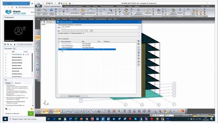Open the Нагрузки menu
Screen dimensions: 218x123
tap(91, 19)
